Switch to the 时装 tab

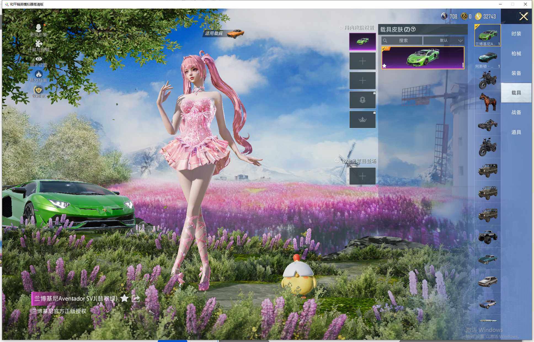(516, 34)
